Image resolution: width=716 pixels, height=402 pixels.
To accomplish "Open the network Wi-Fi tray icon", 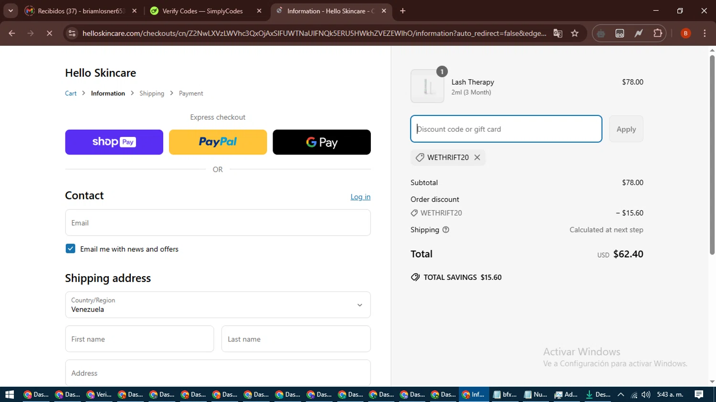I will coord(634,394).
